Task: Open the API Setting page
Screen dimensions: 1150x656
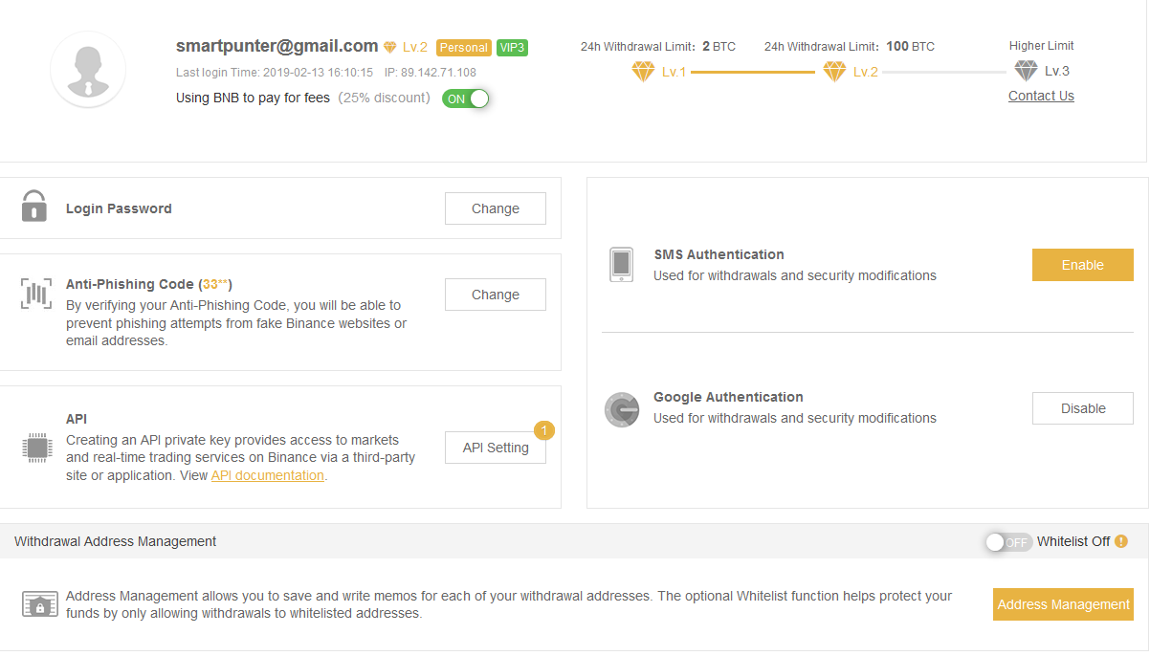Action: click(x=496, y=448)
